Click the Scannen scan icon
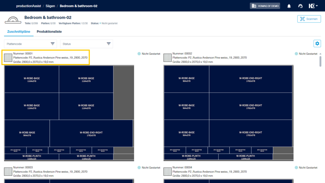The width and height of the screenshot is (325, 183). [x=302, y=19]
